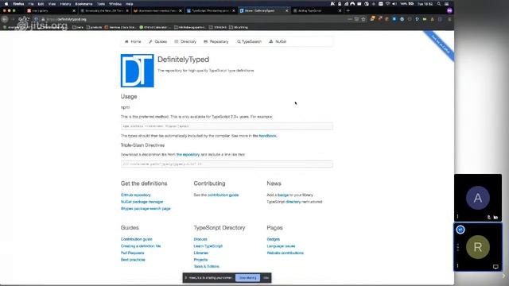Viewport: 509px width, 286px height.
Task: Open the Guides item in site navigation
Action: pyautogui.click(x=157, y=41)
